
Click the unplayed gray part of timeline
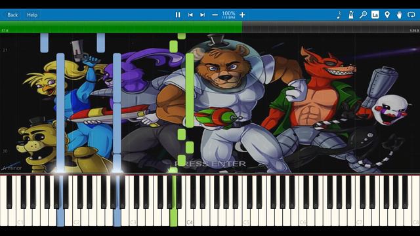coord(331,27)
